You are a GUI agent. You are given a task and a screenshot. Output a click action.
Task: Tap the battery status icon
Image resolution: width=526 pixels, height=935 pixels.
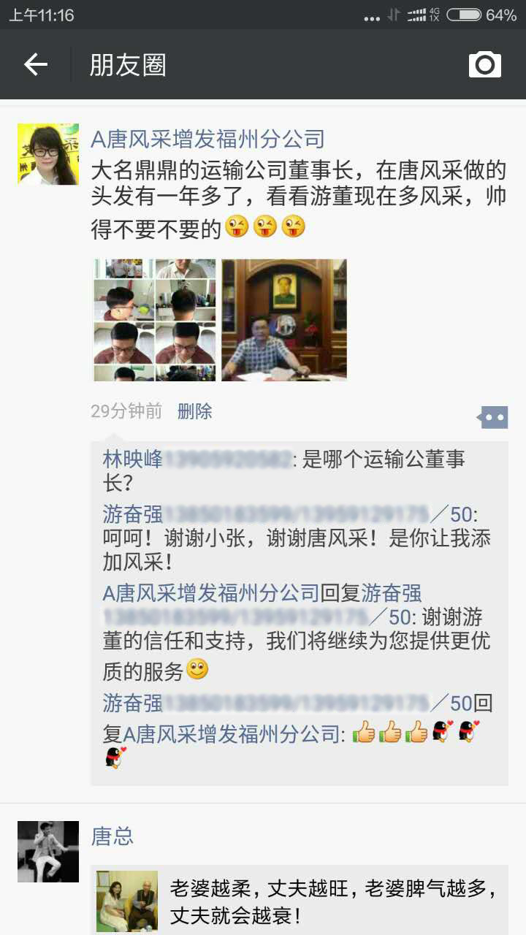pyautogui.click(x=465, y=15)
